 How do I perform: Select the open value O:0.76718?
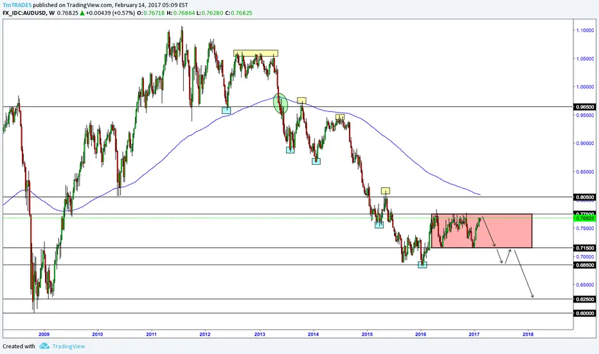point(151,13)
